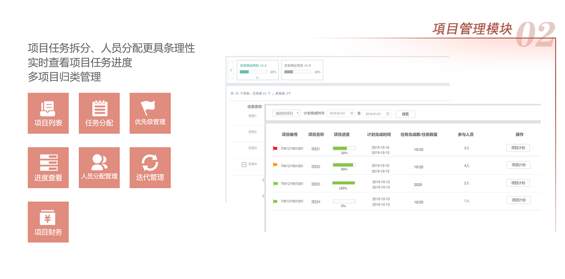Open the 请选择项目 dropdown
The width and height of the screenshot is (565, 279).
[x=286, y=113]
